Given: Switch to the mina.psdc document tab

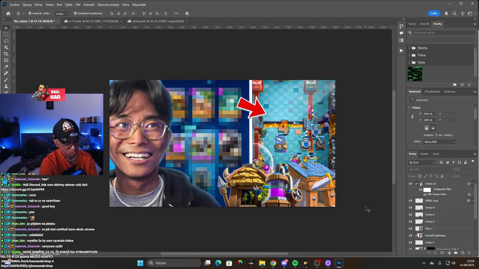Looking at the screenshot, I should (x=158, y=21).
